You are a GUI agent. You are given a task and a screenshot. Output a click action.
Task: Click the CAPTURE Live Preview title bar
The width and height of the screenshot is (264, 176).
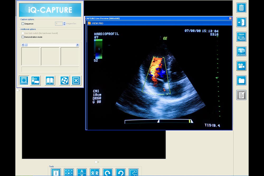[158, 18]
